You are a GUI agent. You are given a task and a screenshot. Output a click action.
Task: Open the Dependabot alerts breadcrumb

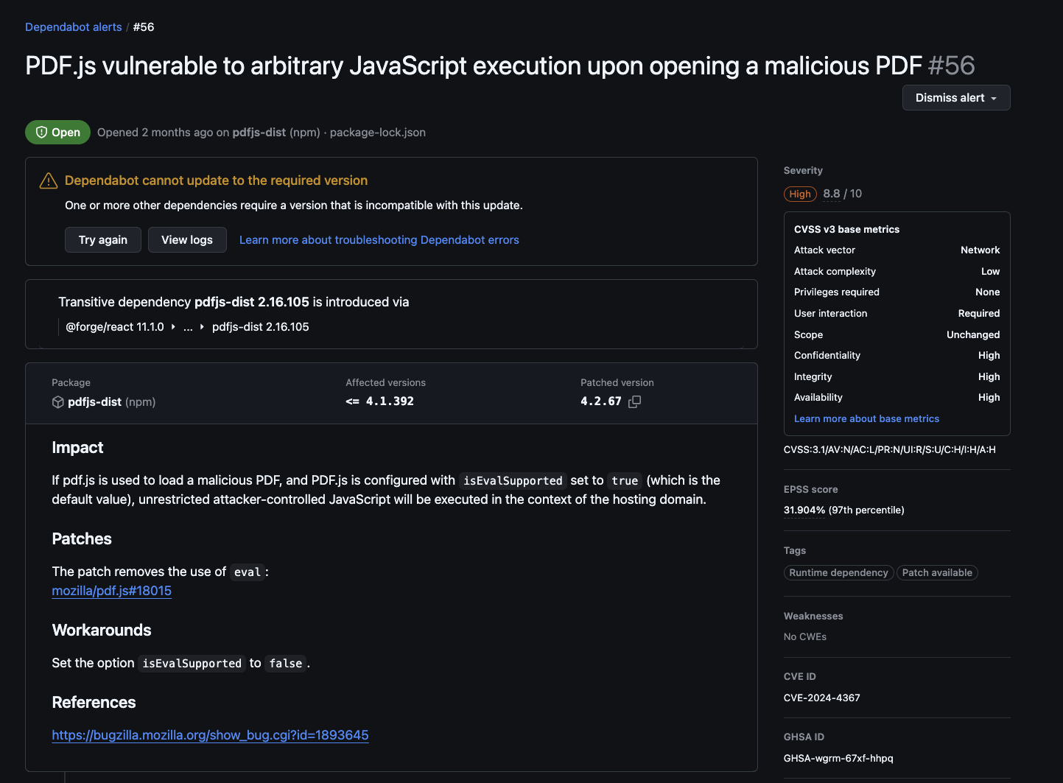[x=73, y=27]
